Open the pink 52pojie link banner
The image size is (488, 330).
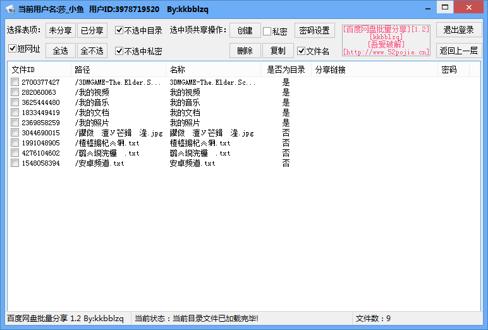(x=386, y=40)
